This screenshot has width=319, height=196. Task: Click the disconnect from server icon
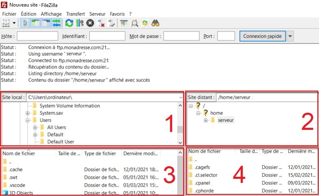101,23
